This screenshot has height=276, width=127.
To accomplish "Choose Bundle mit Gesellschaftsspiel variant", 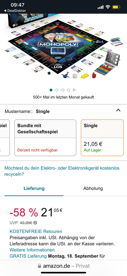I will click(45, 138).
